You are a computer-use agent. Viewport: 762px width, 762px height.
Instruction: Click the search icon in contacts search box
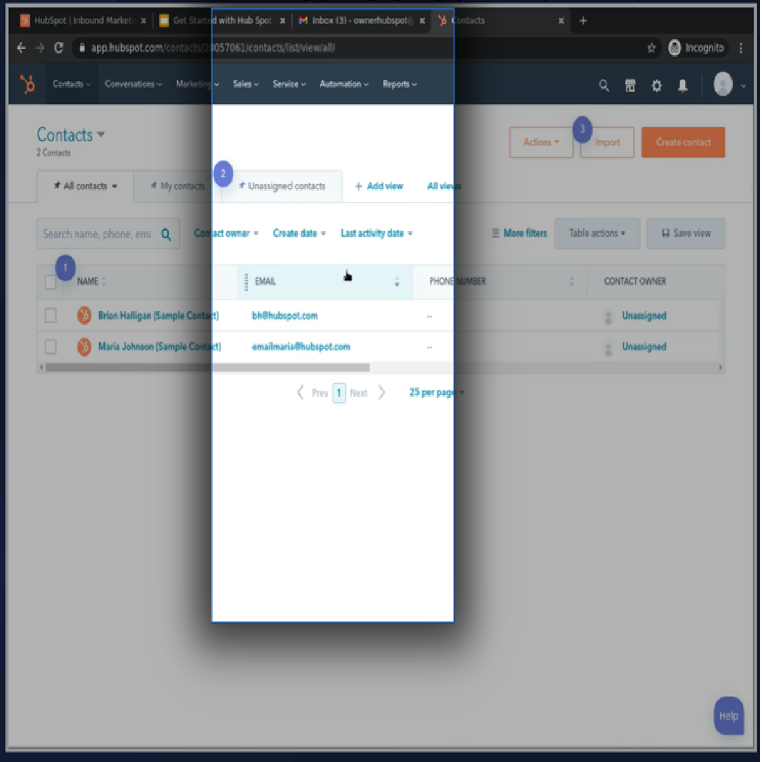click(x=166, y=234)
